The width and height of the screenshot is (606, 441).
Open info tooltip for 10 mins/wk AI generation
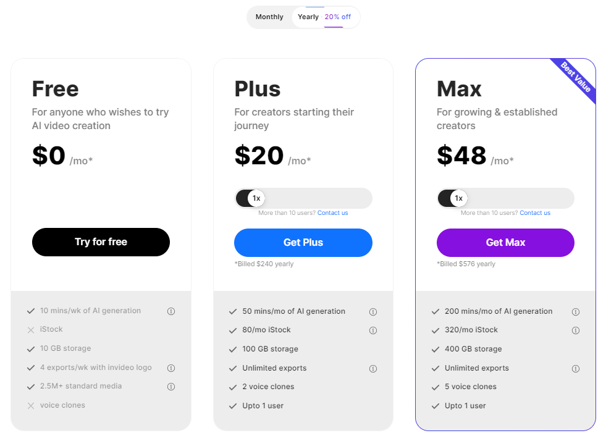tap(171, 311)
